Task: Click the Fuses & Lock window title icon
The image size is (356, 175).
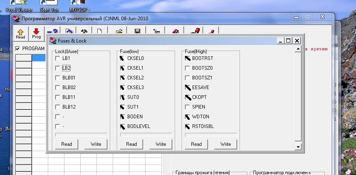Action: coord(53,41)
